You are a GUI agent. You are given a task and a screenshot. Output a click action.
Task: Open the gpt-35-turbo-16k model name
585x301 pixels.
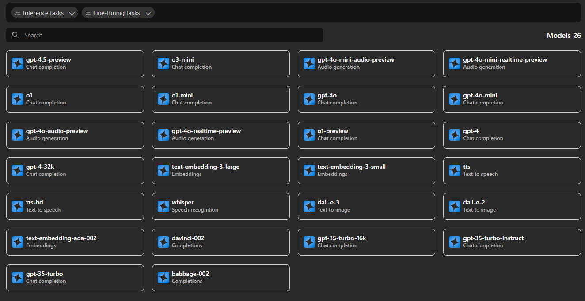coord(342,238)
